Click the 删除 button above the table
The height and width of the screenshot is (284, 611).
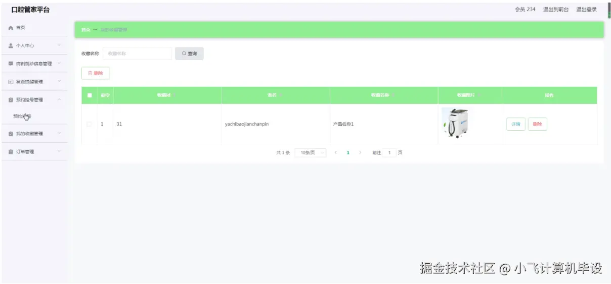(x=96, y=73)
